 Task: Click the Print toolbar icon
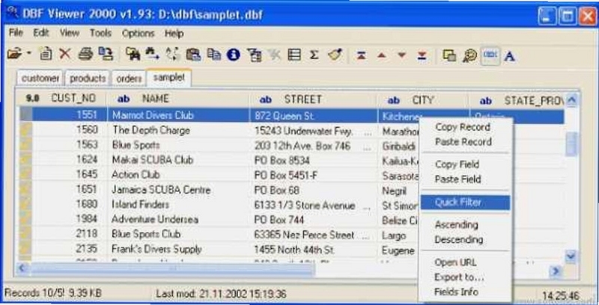point(85,54)
